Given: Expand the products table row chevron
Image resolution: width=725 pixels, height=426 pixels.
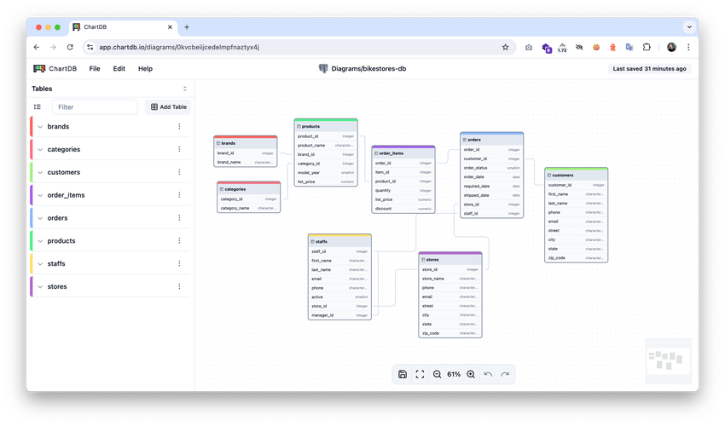Looking at the screenshot, I should click(40, 241).
